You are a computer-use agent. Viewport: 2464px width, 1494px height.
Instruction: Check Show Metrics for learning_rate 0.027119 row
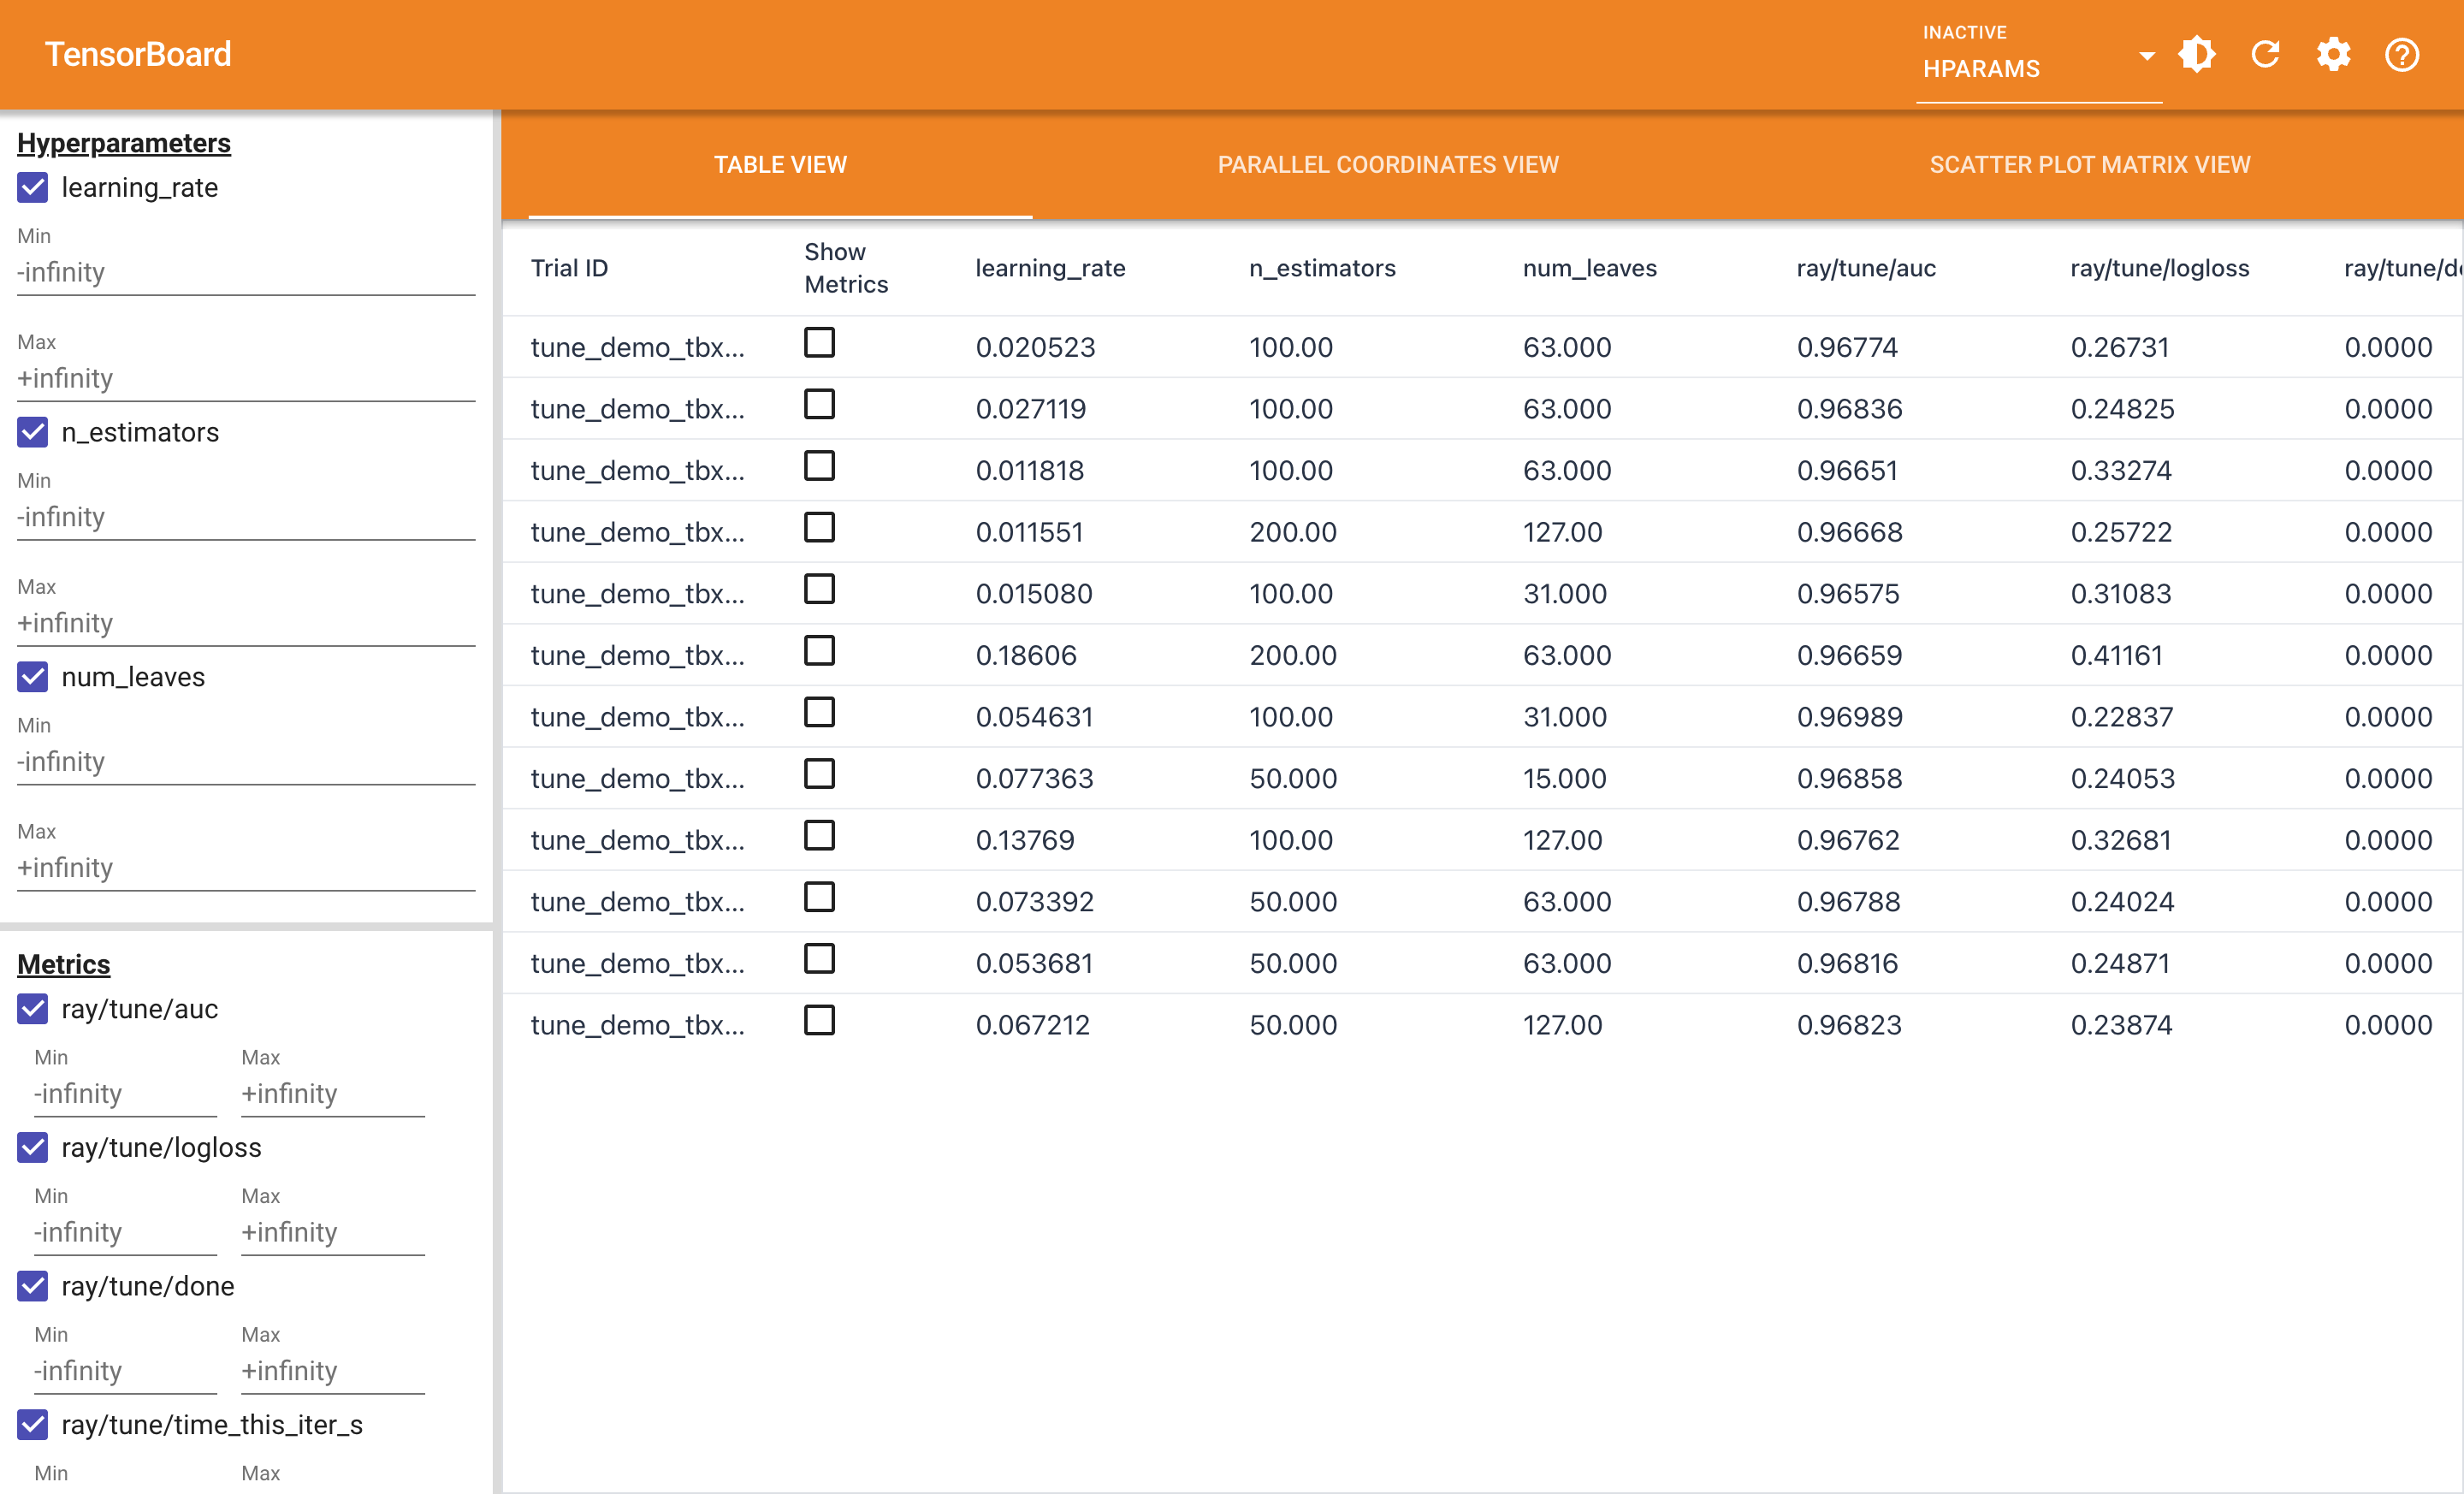[819, 404]
